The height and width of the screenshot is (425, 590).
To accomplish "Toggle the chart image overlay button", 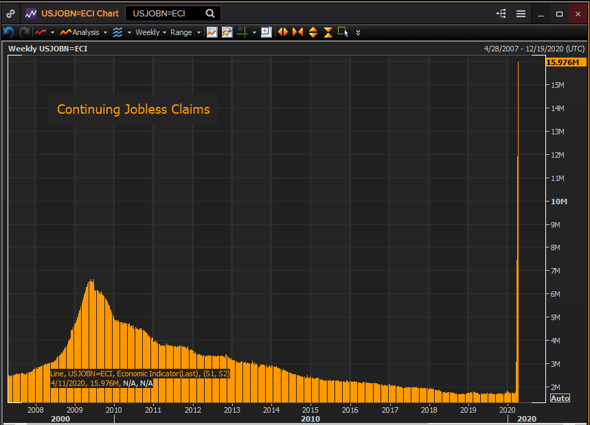I will 227,32.
